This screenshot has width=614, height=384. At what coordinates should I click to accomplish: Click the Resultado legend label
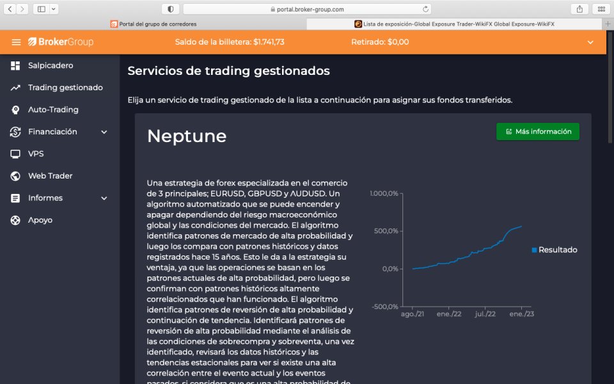[x=558, y=250]
